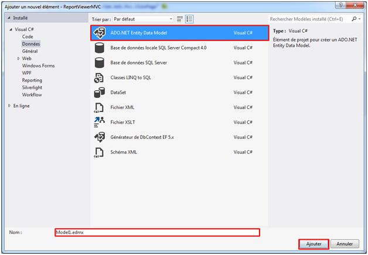This screenshot has width=368, height=255.
Task: Select the Générateur de DbContext EF 5.x label
Action: tap(142, 137)
